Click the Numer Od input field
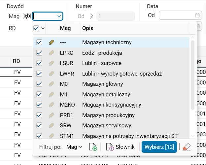The width and height of the screenshot is (206, 165). click(116, 16)
